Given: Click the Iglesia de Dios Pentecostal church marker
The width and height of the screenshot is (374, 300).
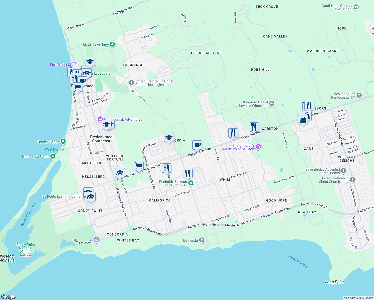Looking at the screenshot, I should click(x=359, y=95).
